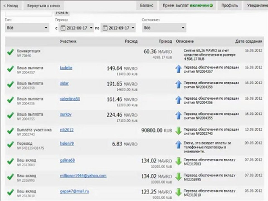268x201 pixels.
Task: Open participant link kudelin
Action: coord(66,68)
